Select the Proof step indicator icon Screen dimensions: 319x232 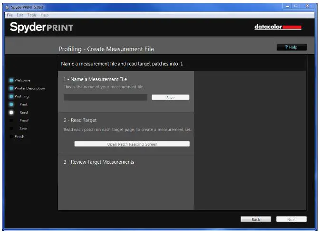(11, 121)
